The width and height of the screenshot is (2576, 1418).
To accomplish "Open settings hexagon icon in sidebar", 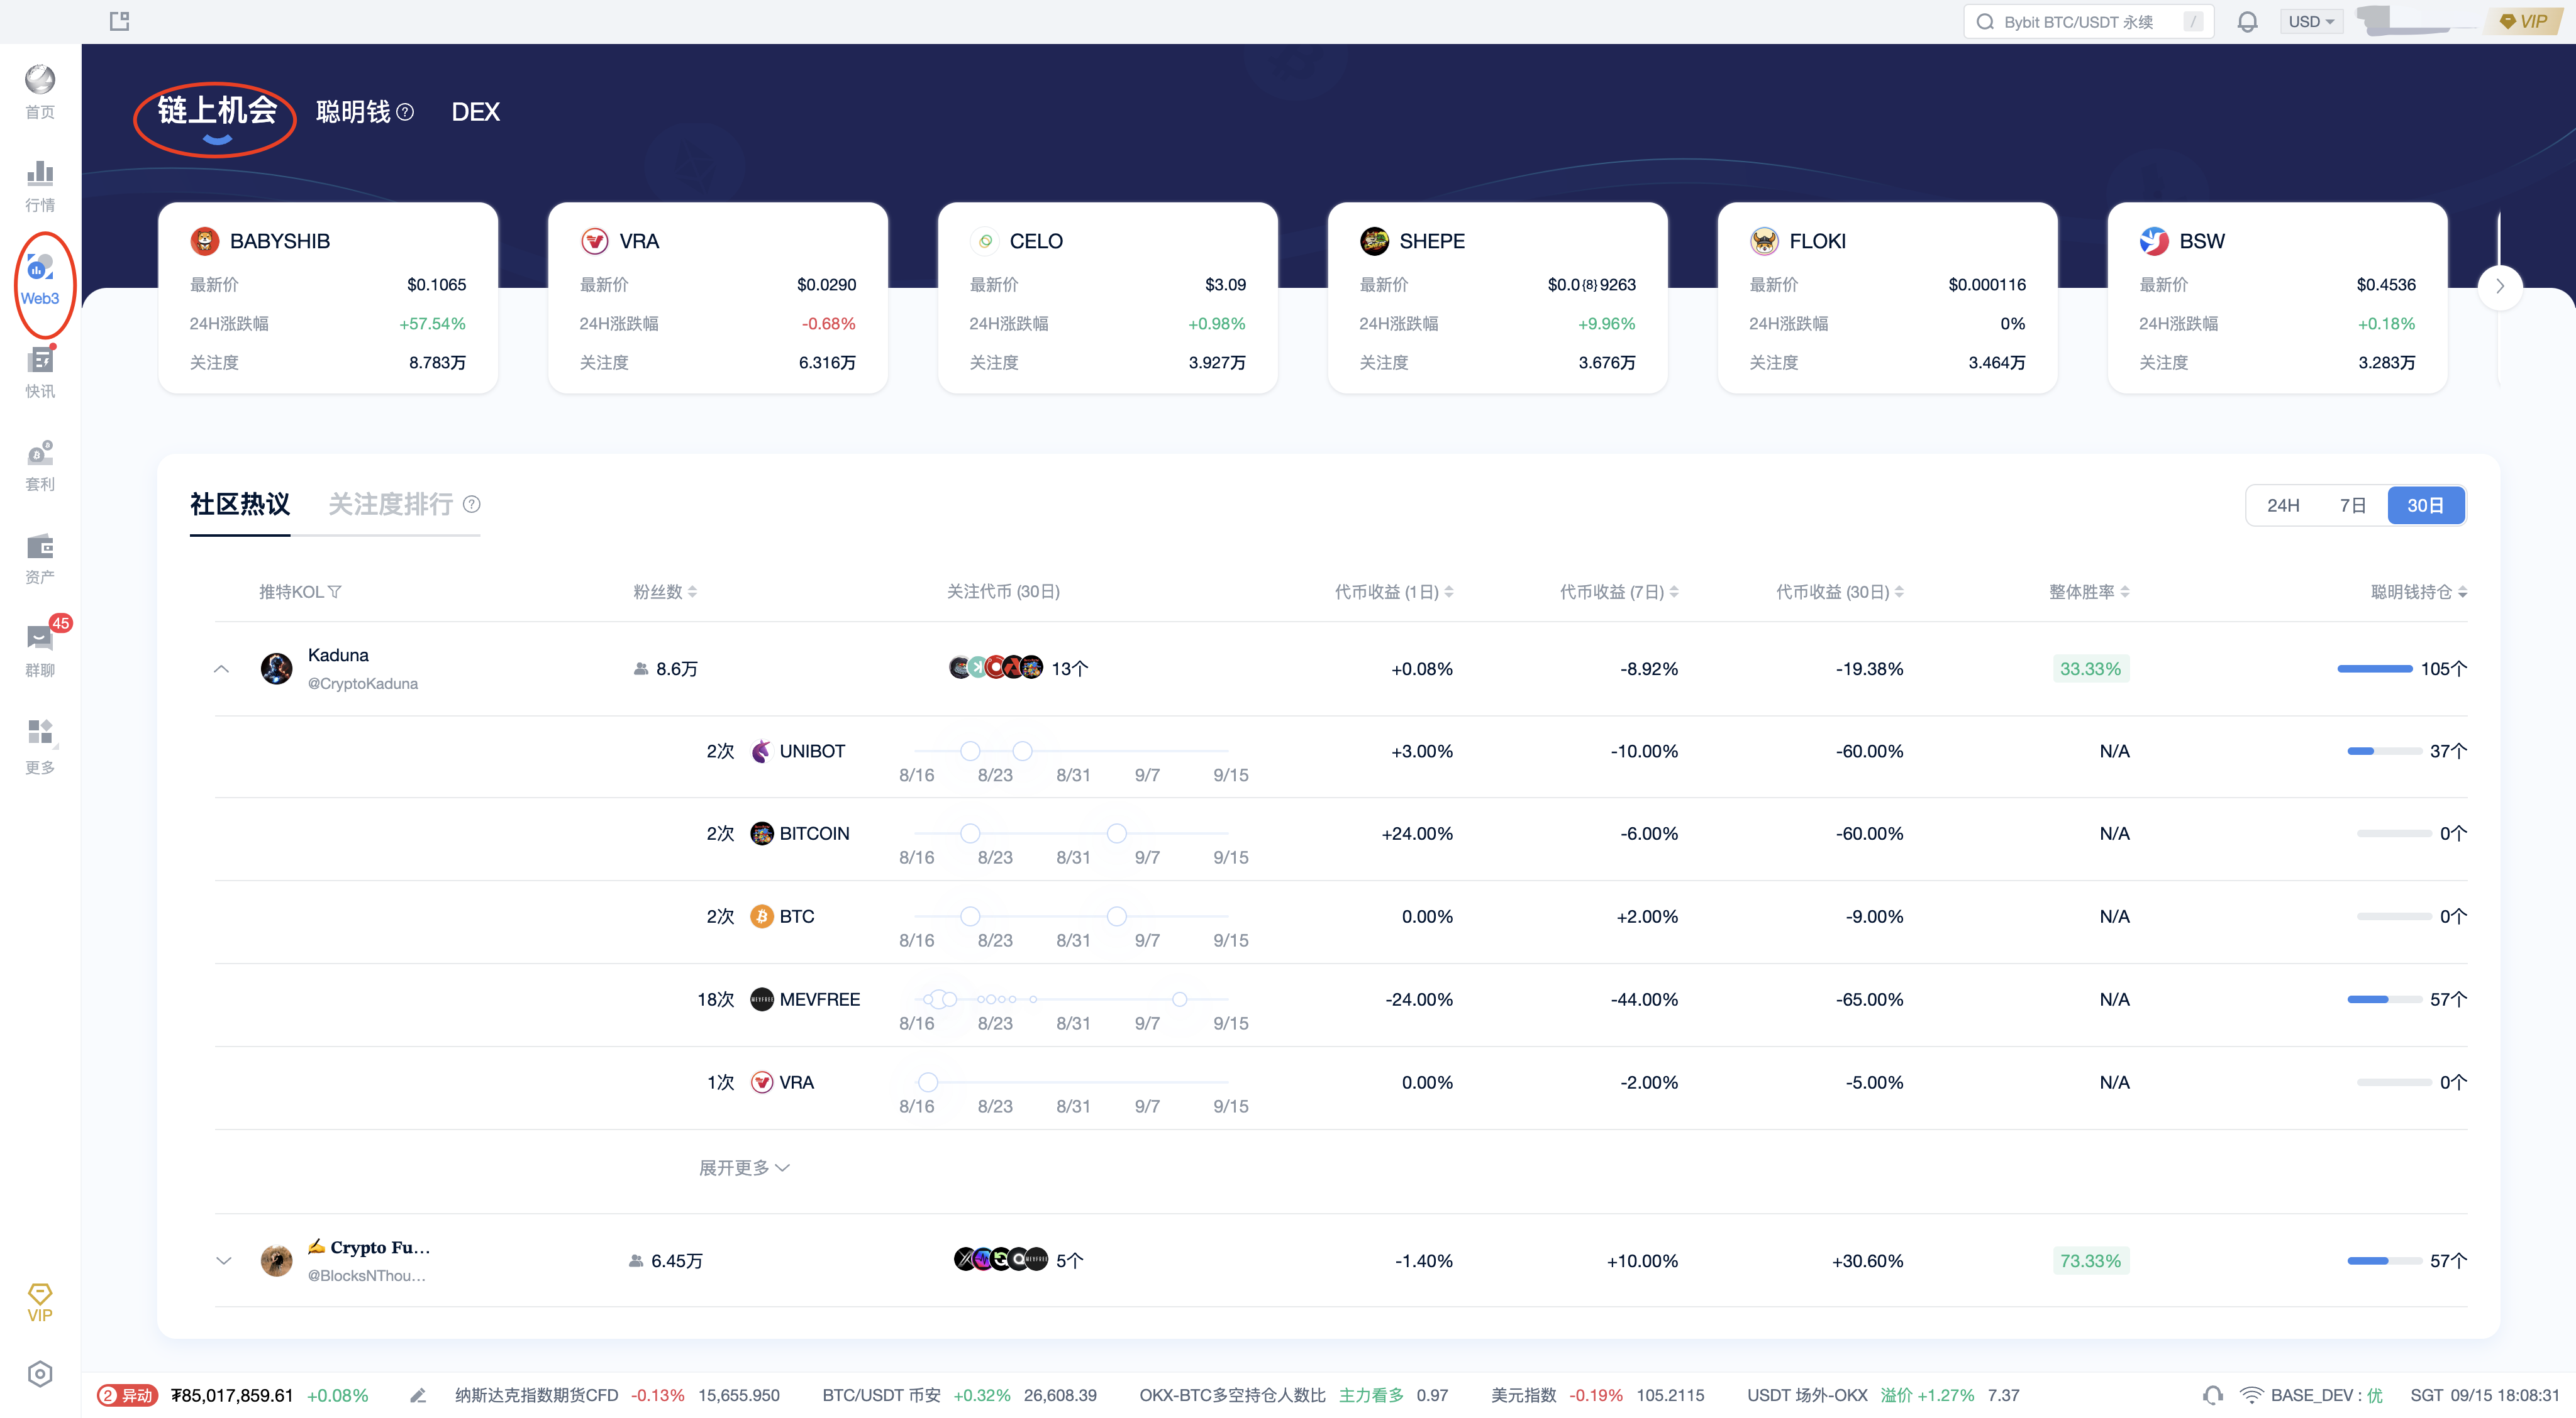I will pyautogui.click(x=40, y=1374).
